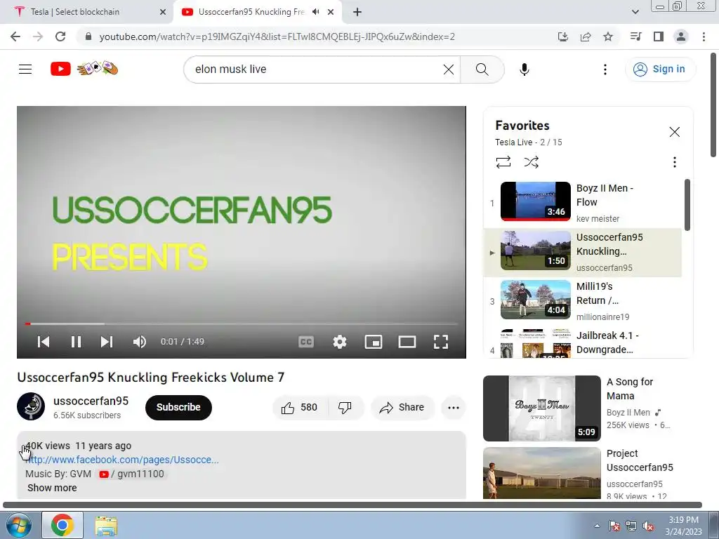Click the Share button
Image resolution: width=719 pixels, height=539 pixels.
(402, 407)
